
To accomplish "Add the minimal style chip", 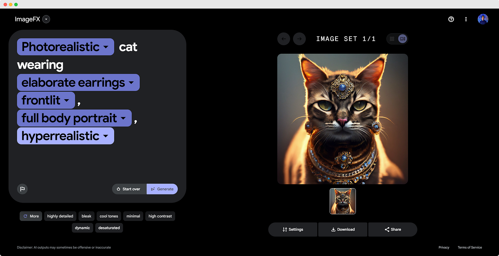I will 133,216.
